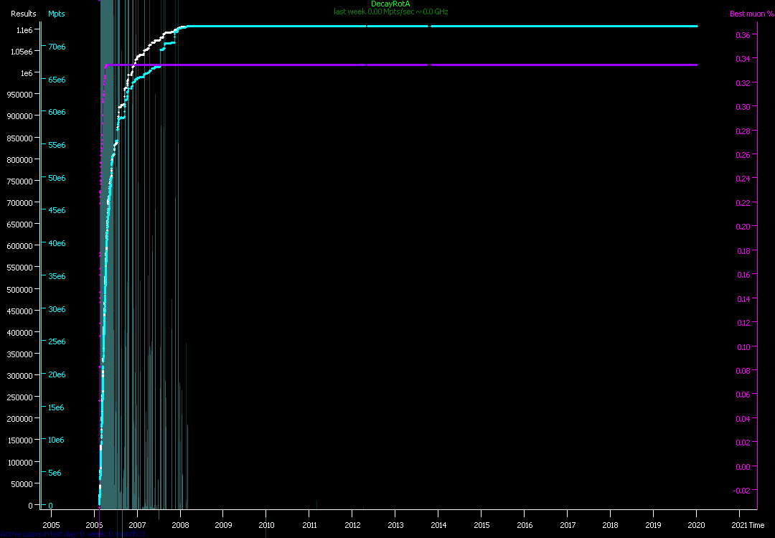Select the white Results axis label
Screen dimensions: 775x538
point(23,14)
